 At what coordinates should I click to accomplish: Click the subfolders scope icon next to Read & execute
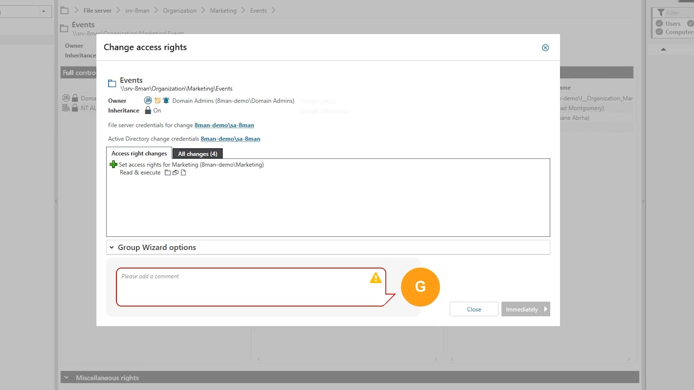tap(176, 173)
